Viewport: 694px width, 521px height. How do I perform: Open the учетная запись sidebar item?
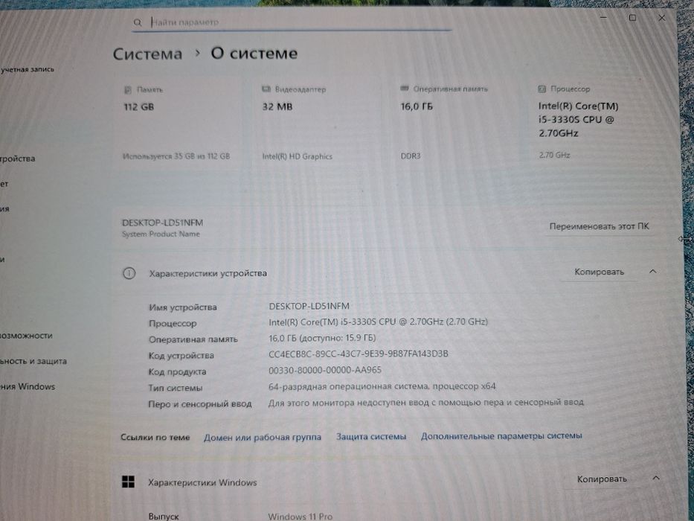[x=27, y=69]
